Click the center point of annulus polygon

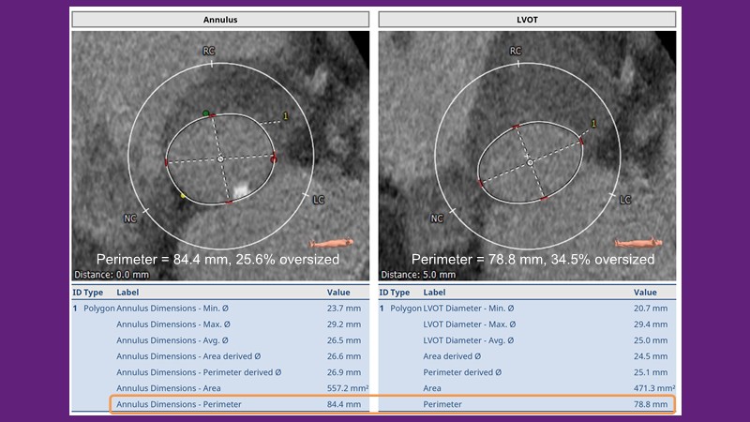(x=220, y=159)
